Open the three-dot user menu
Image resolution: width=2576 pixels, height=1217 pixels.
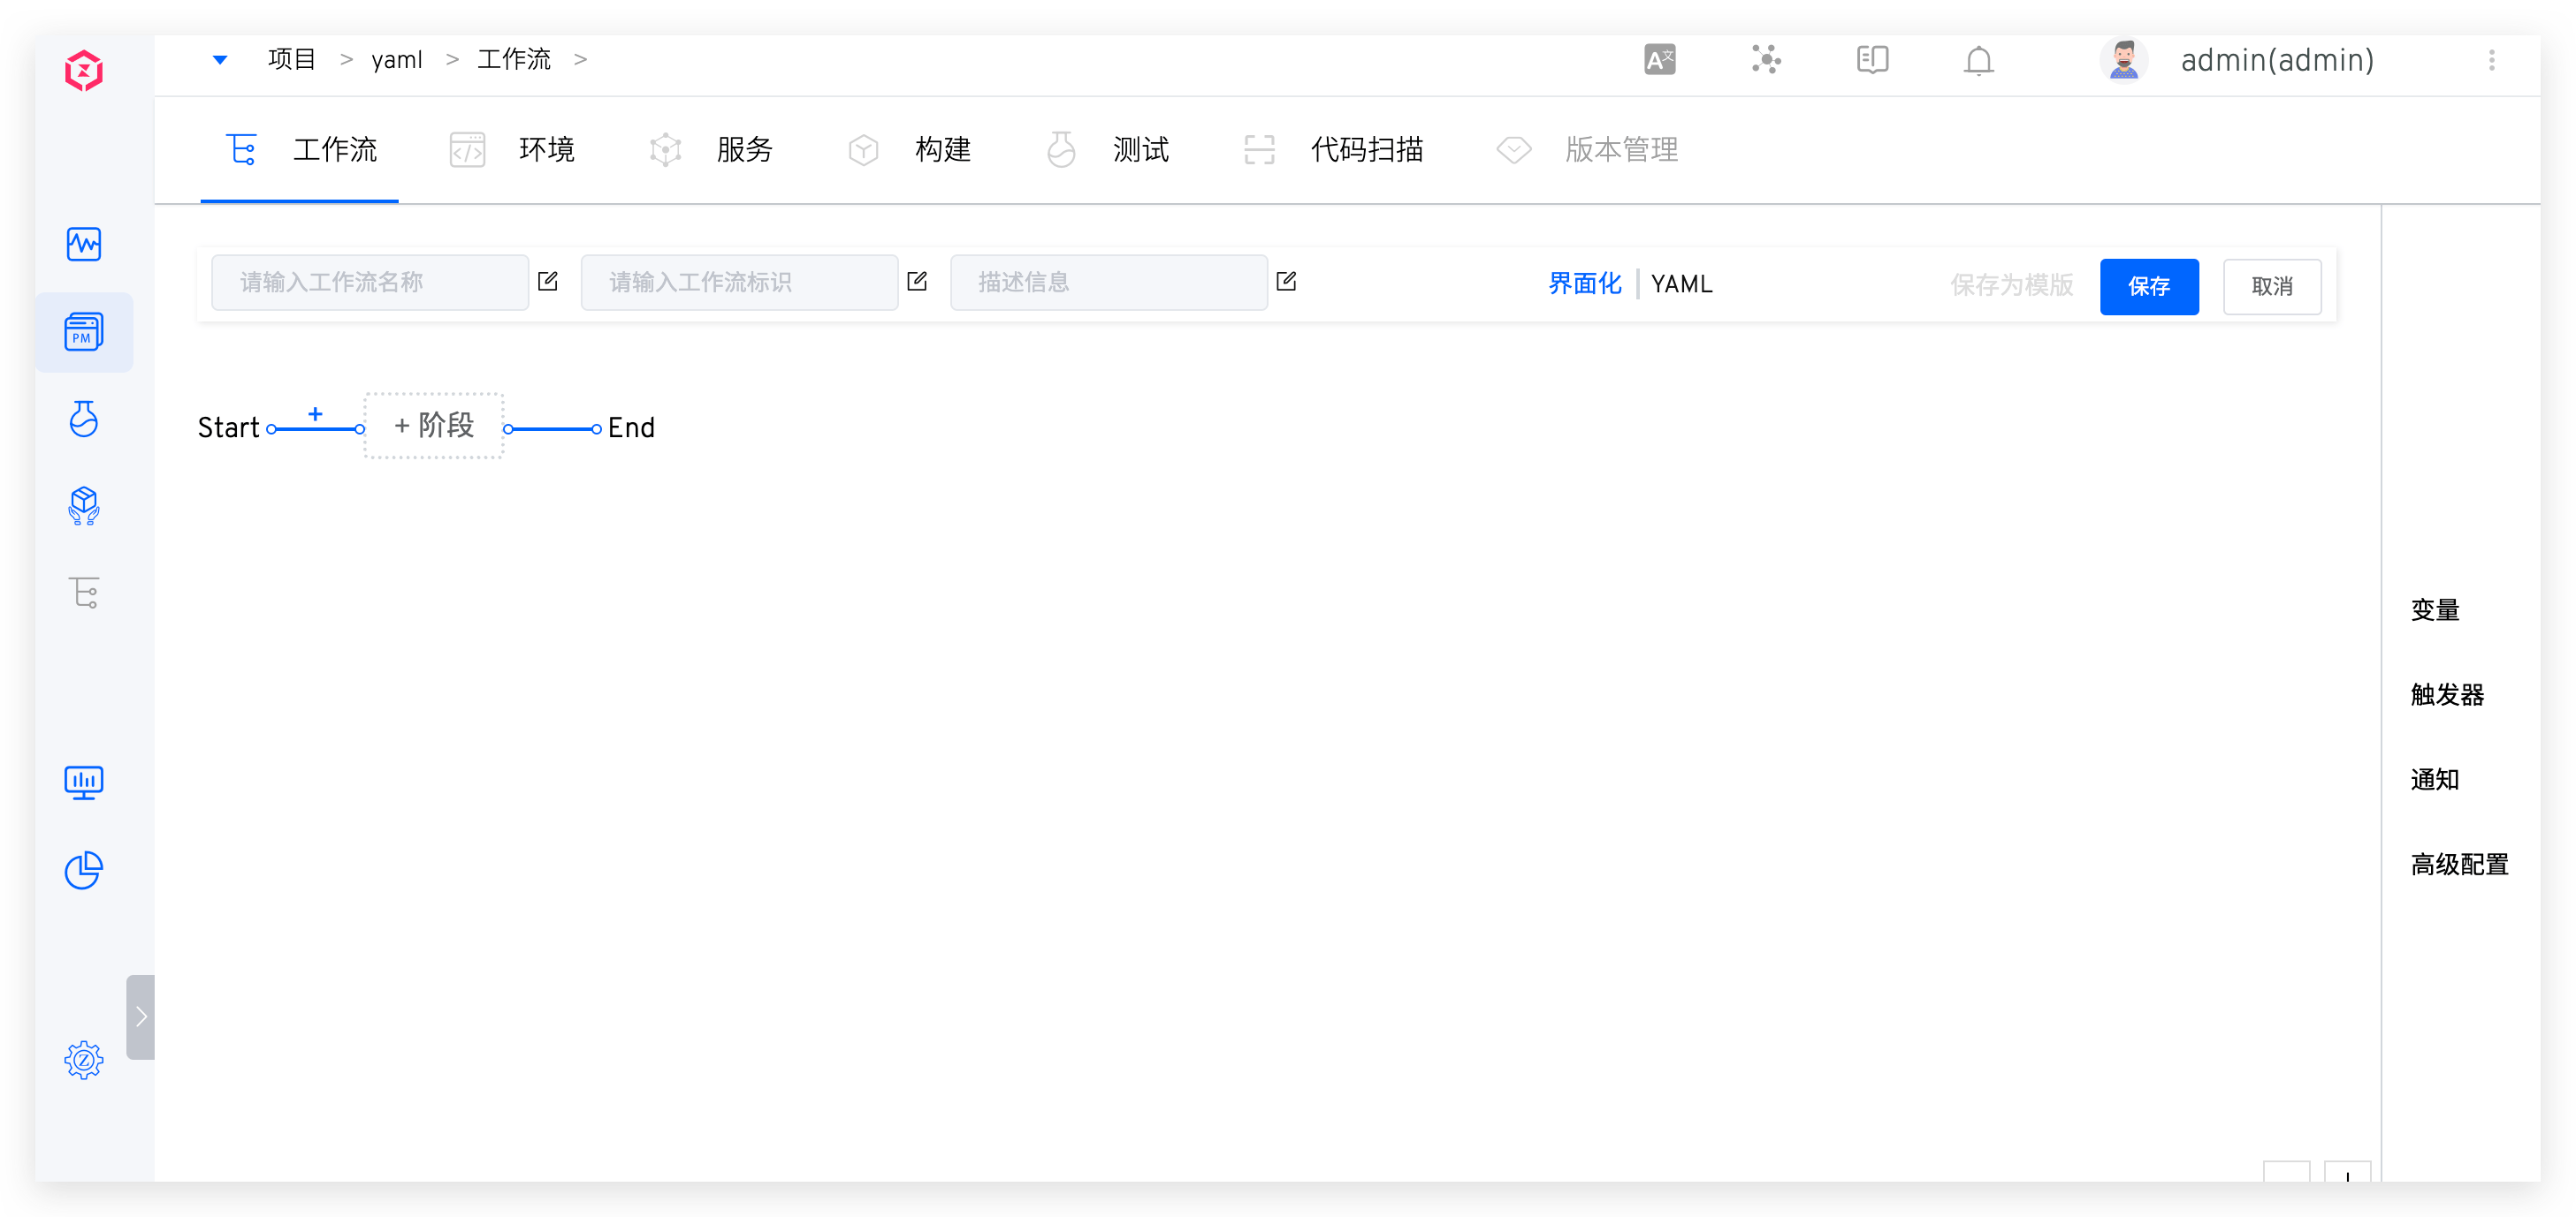pyautogui.click(x=2491, y=60)
